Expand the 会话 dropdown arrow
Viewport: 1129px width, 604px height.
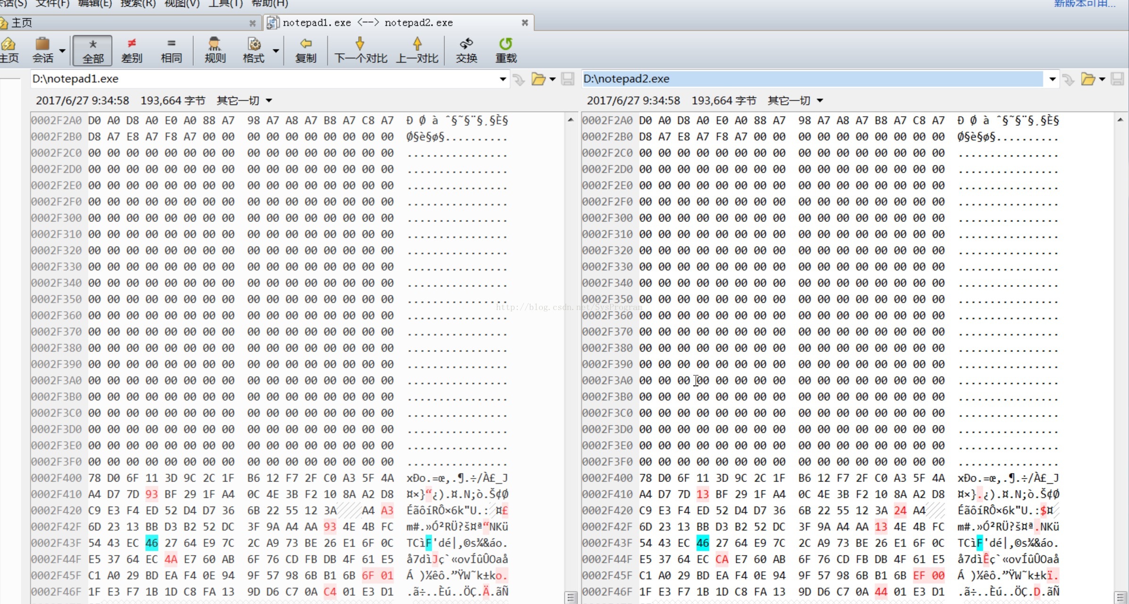[x=62, y=50]
